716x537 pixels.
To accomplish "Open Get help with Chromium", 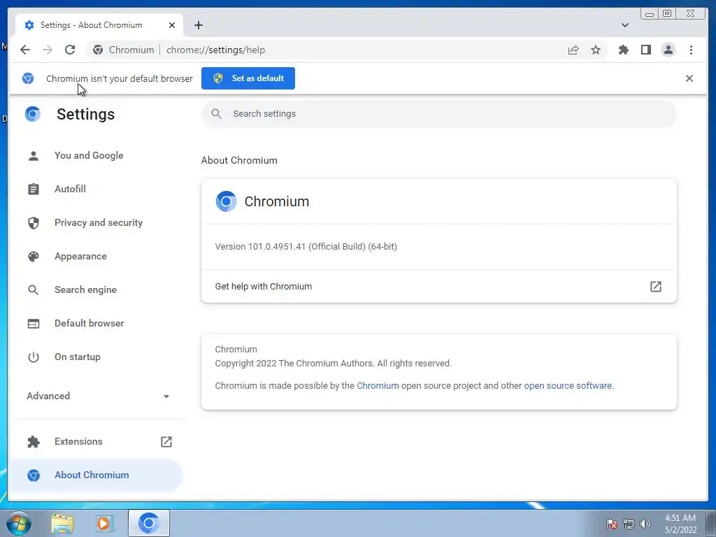I will [439, 286].
